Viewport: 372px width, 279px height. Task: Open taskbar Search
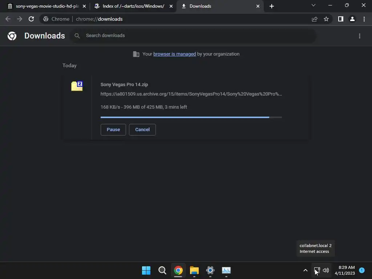[x=162, y=270]
